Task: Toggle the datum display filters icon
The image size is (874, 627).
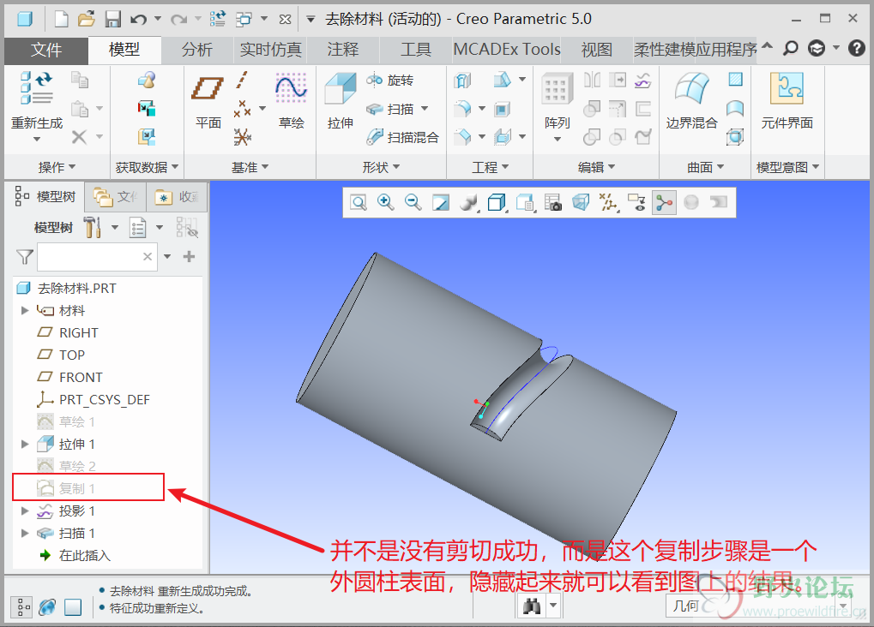Action: coord(608,202)
